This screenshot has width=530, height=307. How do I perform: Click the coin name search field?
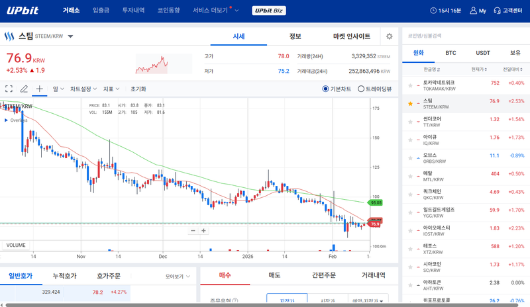tap(464, 35)
